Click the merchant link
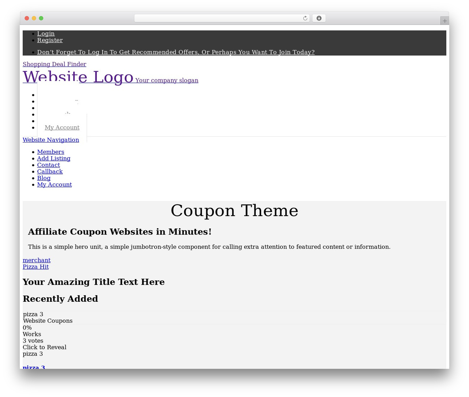469x397 pixels. click(x=37, y=260)
